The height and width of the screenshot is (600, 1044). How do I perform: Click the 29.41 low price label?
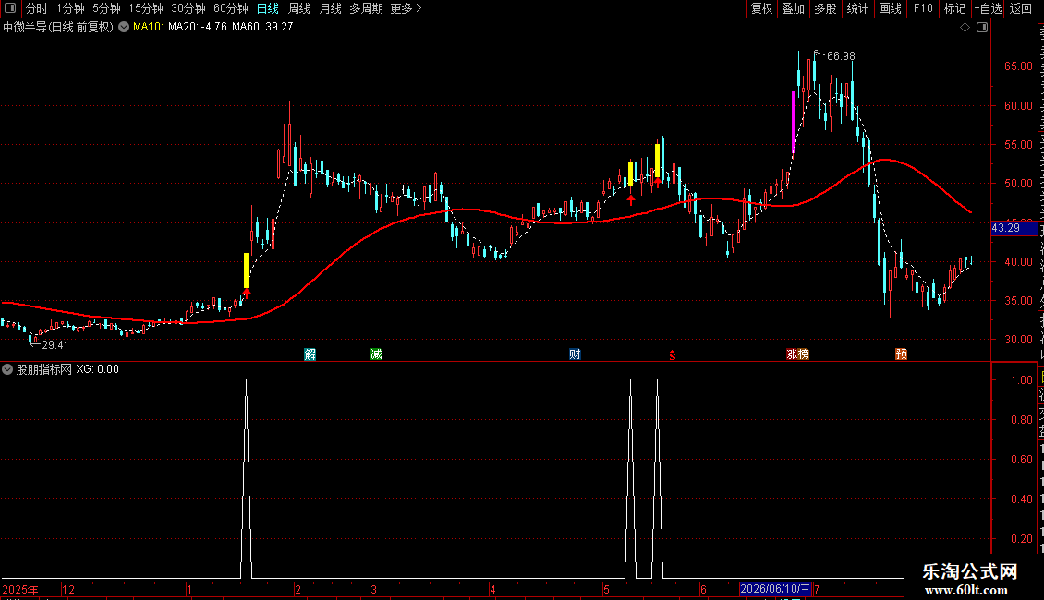click(55, 345)
